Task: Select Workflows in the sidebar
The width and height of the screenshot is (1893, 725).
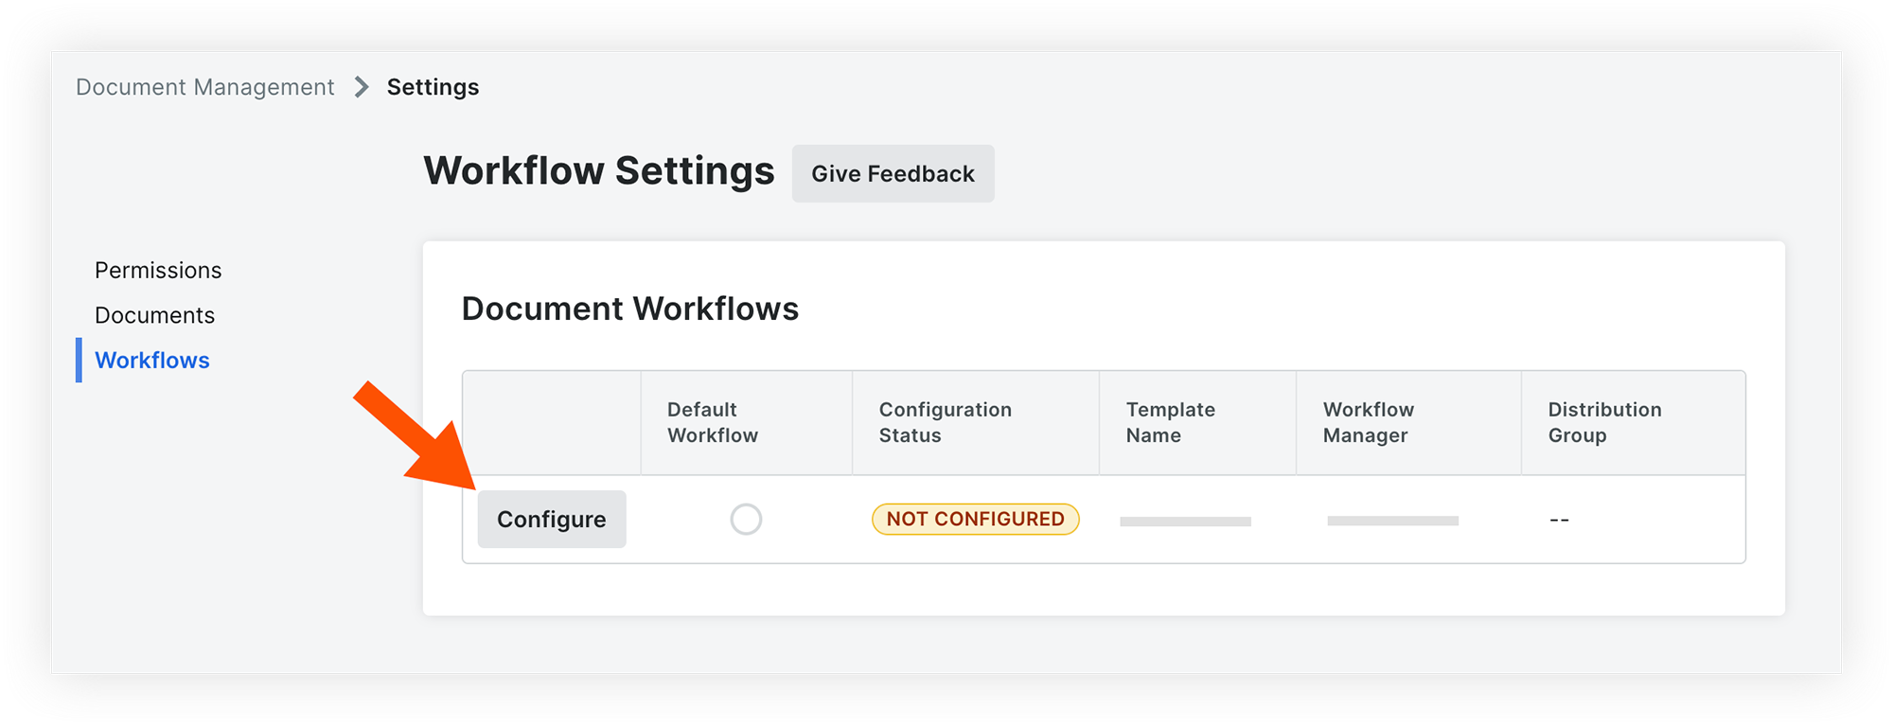Action: click(x=152, y=360)
